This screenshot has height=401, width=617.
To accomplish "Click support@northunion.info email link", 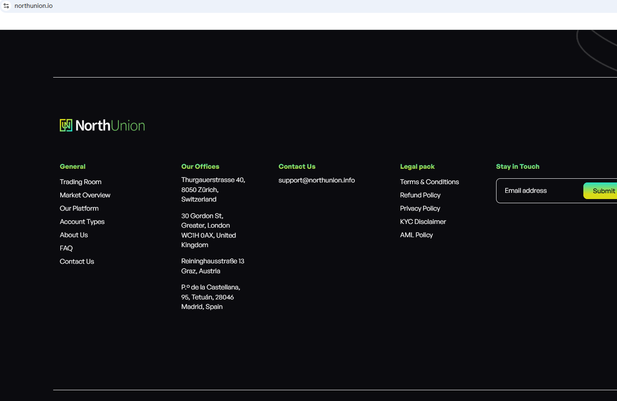I will [x=316, y=180].
